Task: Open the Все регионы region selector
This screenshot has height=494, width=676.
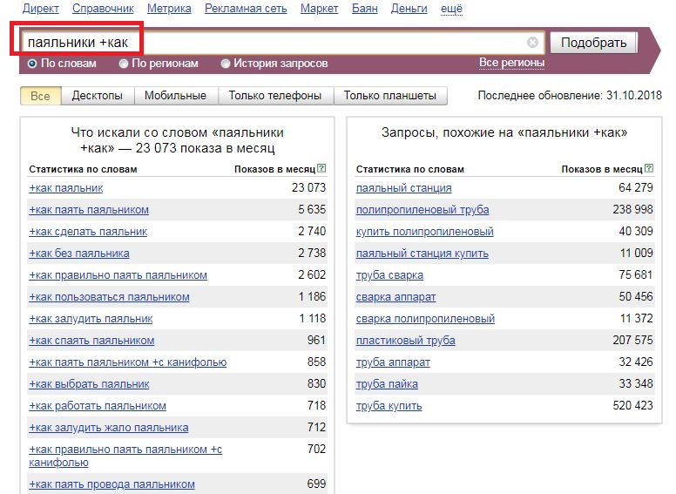Action: (511, 63)
